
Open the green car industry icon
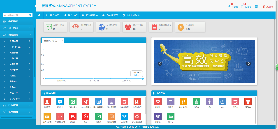(x=171, y=117)
